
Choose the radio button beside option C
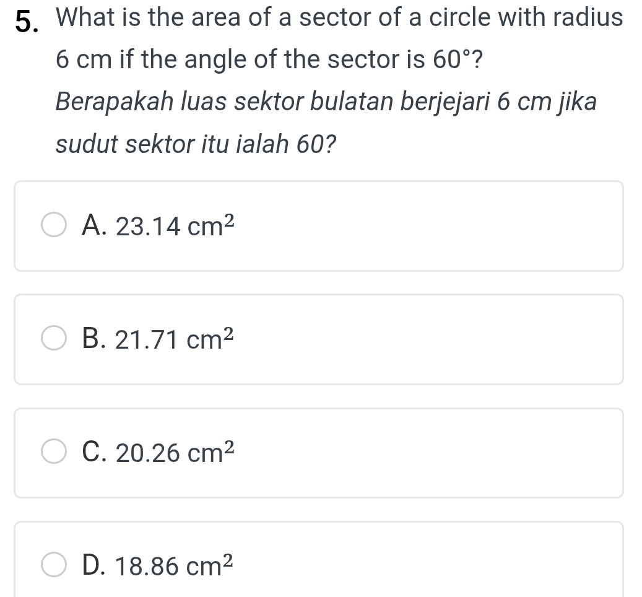click(54, 451)
